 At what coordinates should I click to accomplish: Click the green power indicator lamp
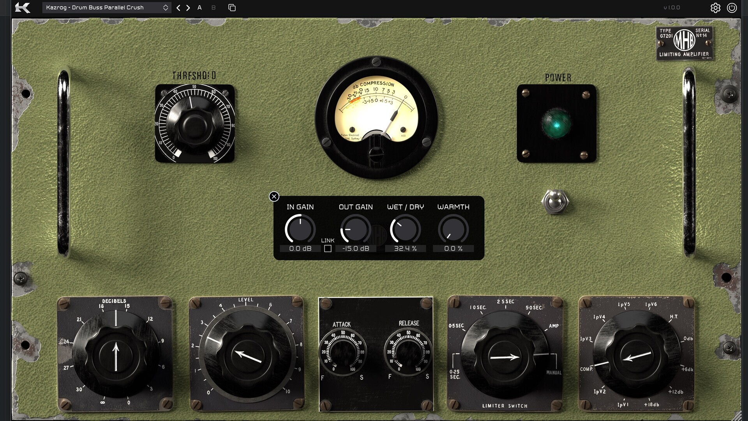tap(556, 124)
